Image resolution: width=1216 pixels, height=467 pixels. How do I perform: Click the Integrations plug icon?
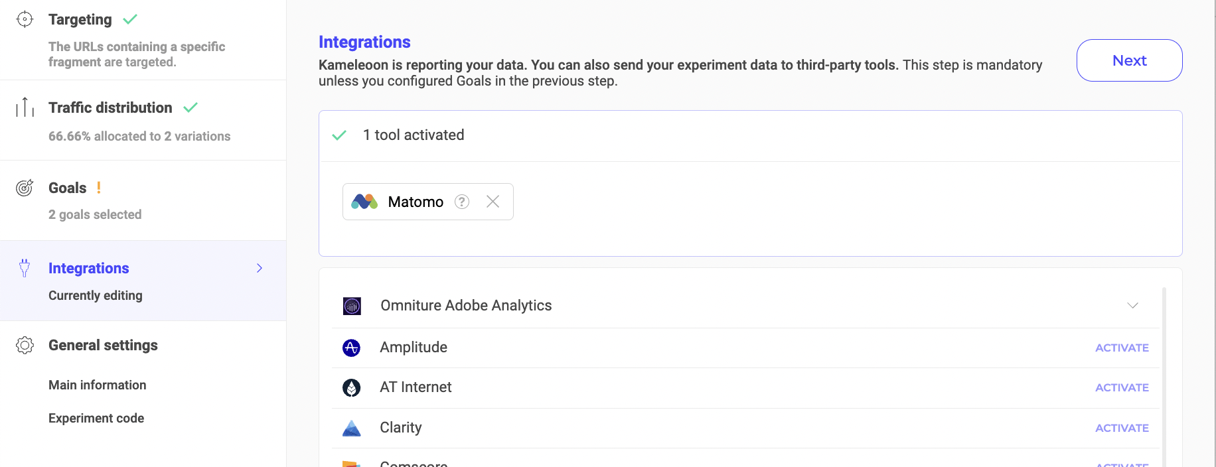point(25,268)
